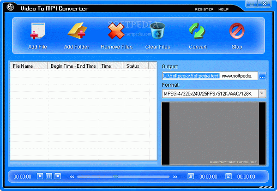This screenshot has height=191, width=277.
Task: Rewind using the double left arrows
Action: point(72,177)
